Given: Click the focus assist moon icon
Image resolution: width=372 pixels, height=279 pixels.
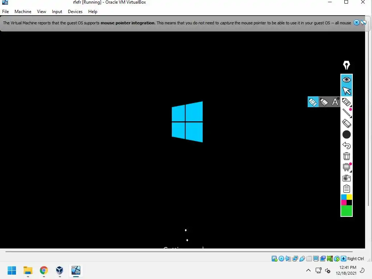Looking at the screenshot, I should coord(362,270).
